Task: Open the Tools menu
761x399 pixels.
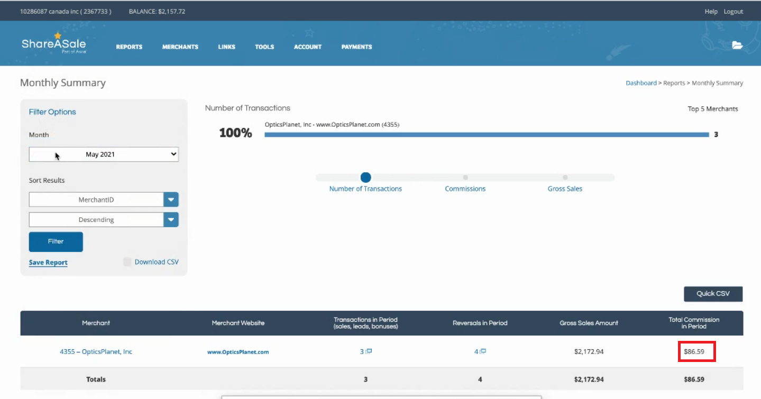Action: click(x=264, y=47)
